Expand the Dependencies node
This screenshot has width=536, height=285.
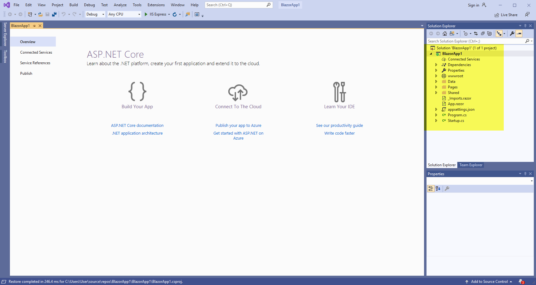(x=436, y=65)
